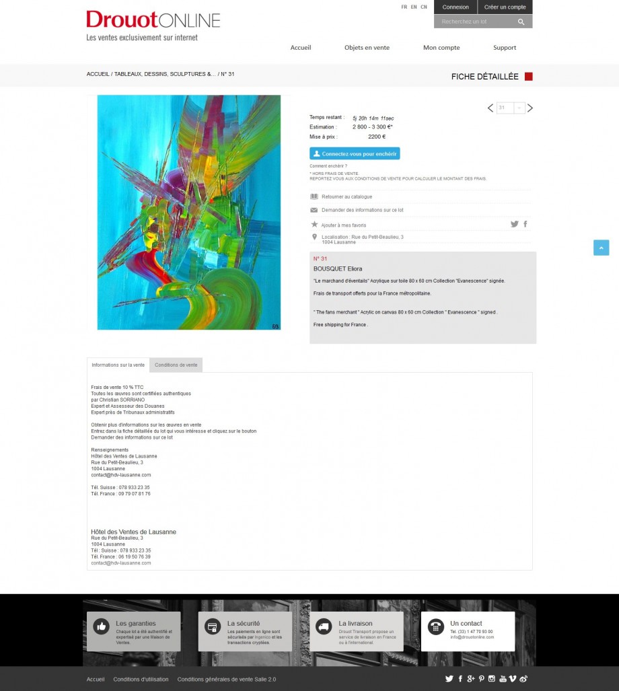The height and width of the screenshot is (691, 619).
Task: Share lot on Twitter icon
Action: [x=514, y=224]
